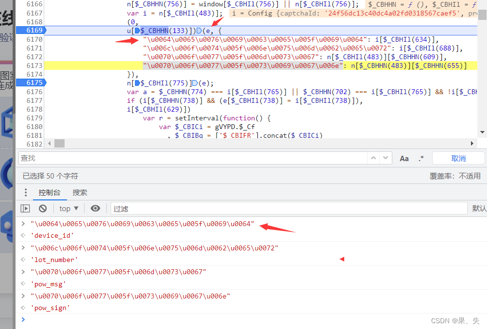
Task: Open the top context dropdown
Action: click(x=68, y=209)
